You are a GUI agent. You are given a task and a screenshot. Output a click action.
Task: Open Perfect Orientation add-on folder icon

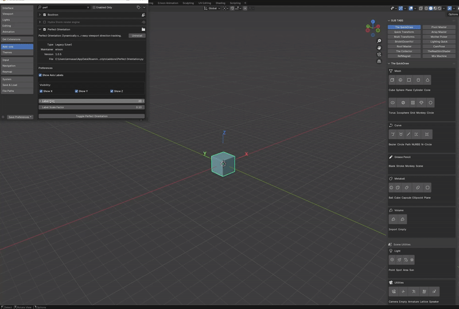143,29
